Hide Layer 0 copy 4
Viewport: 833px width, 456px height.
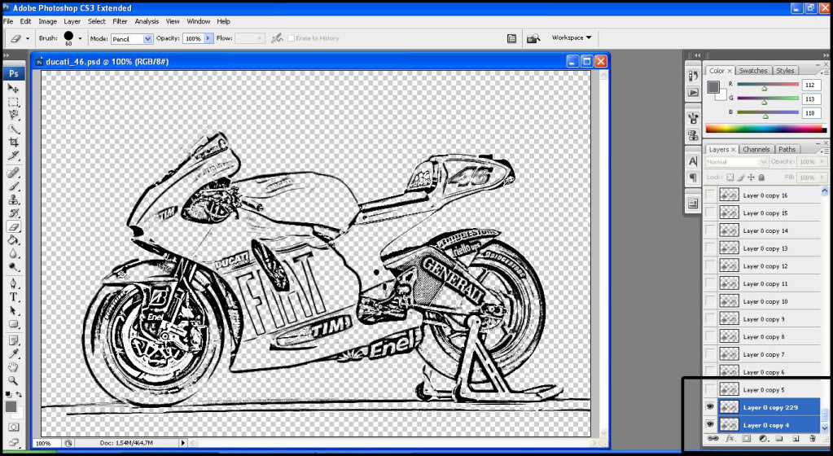(710, 424)
